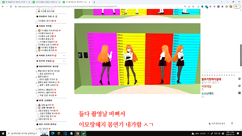This screenshot has height=136, width=242.
Task: Expand the 이세돌 도와주기 section
Action: pyautogui.click(x=64, y=56)
